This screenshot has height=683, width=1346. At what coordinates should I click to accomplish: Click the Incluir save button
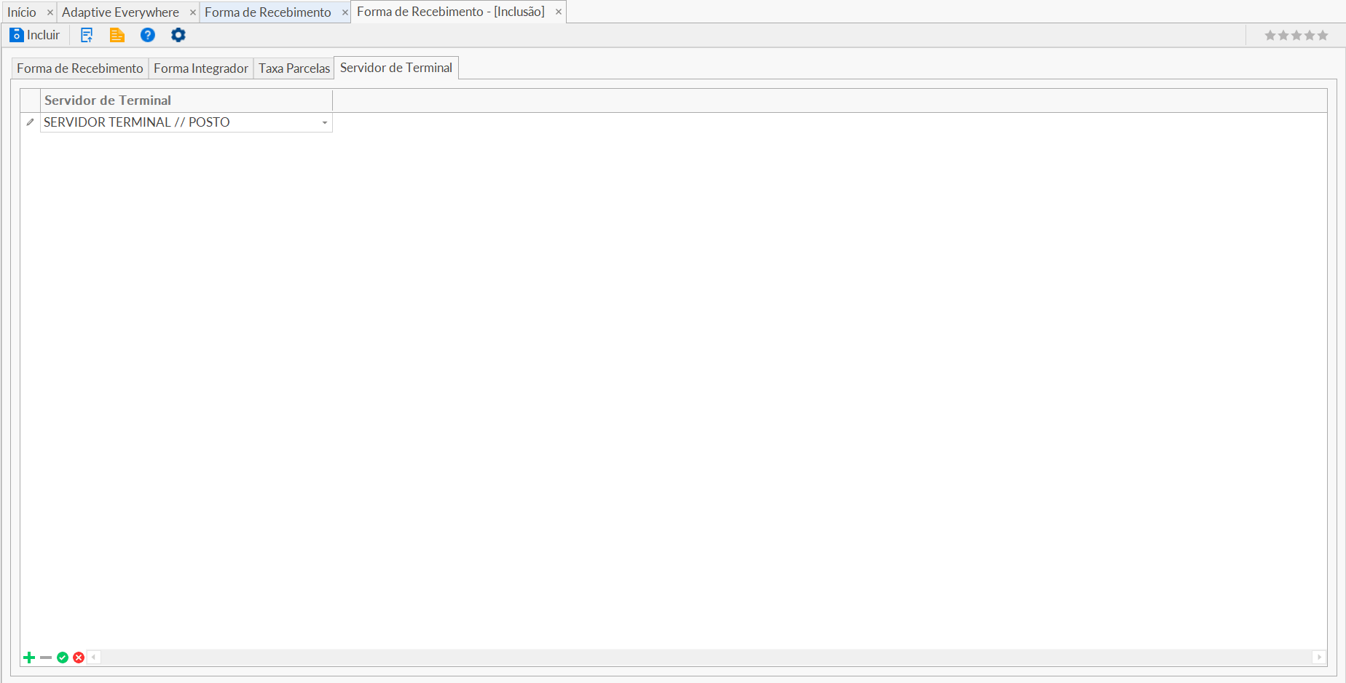(35, 35)
